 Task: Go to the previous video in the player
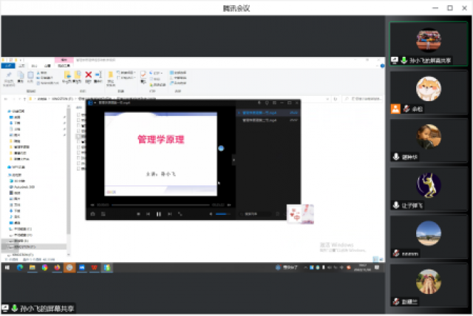(149, 214)
